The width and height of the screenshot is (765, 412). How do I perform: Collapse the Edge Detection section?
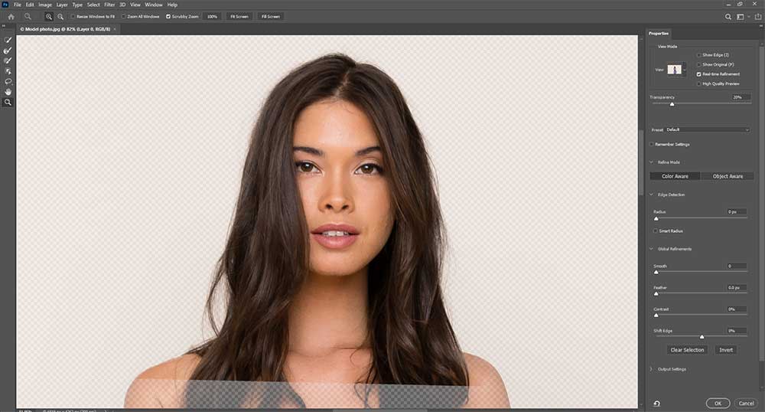coord(651,195)
